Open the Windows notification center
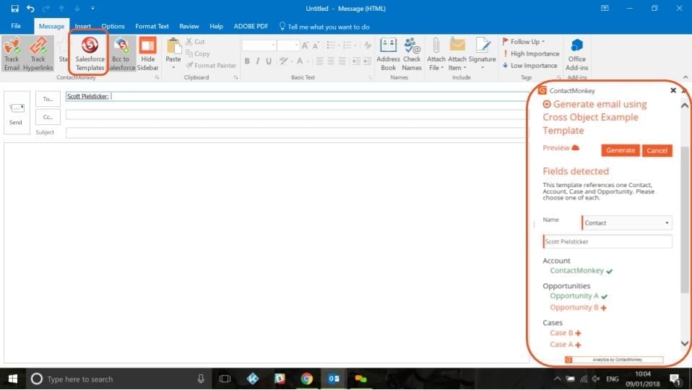Image resolution: width=692 pixels, height=390 pixels. (x=675, y=379)
